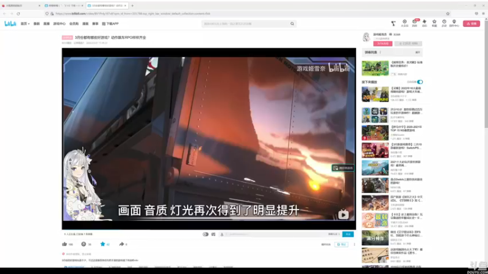Click the bookmark star in address bar
Image resolution: width=488 pixels, height=274 pixels.
pyautogui.click(x=448, y=13)
